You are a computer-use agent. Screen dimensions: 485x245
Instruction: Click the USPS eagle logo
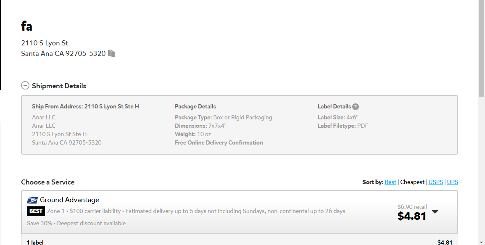coord(32,200)
